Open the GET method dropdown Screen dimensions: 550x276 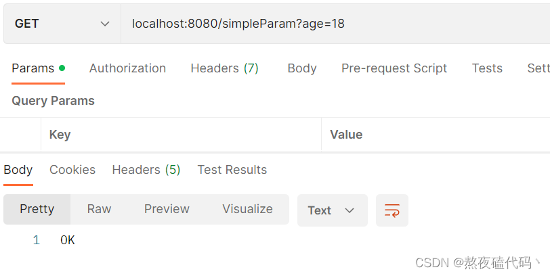(x=62, y=24)
